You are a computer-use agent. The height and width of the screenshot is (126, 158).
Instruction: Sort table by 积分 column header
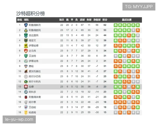pyautogui.click(x=105, y=20)
